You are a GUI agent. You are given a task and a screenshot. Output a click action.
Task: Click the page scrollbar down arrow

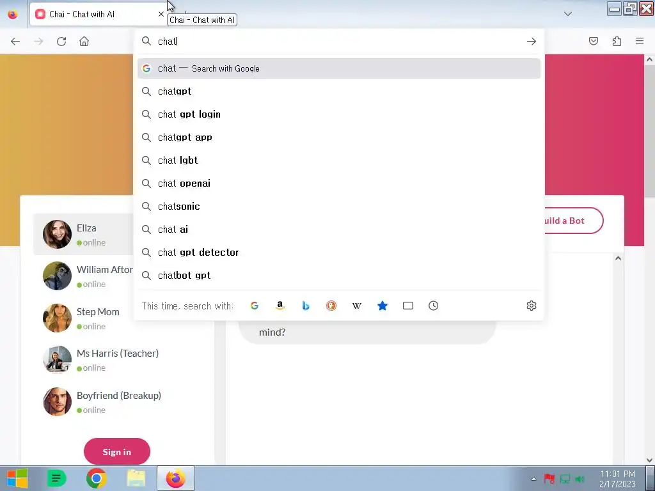[649, 460]
